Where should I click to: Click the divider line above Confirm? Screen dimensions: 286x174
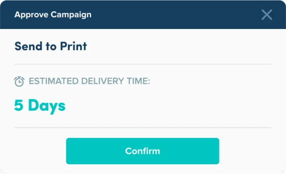pos(143,127)
